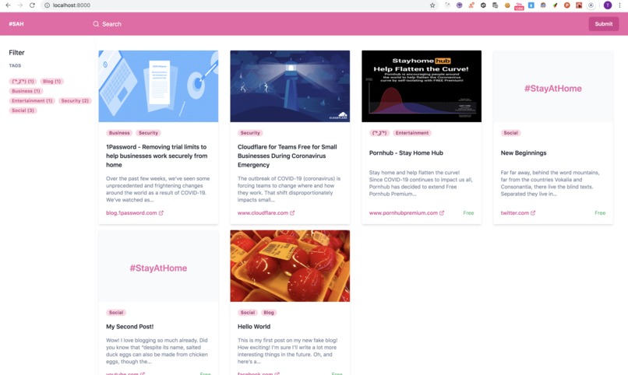Go home via the #SAH logo
The height and width of the screenshot is (375, 628).
click(16, 24)
